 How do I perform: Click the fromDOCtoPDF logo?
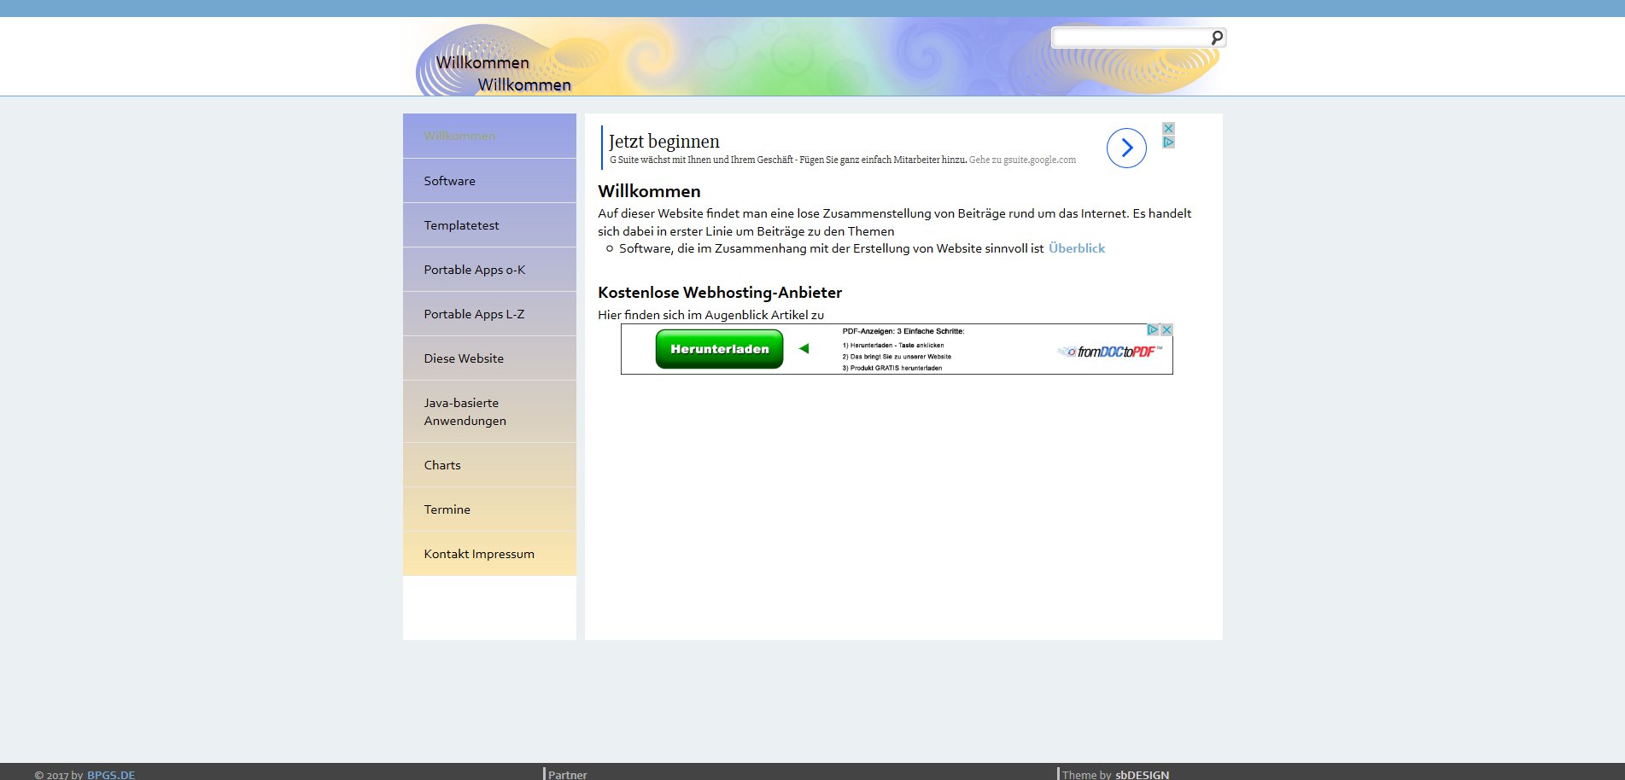tap(1110, 352)
